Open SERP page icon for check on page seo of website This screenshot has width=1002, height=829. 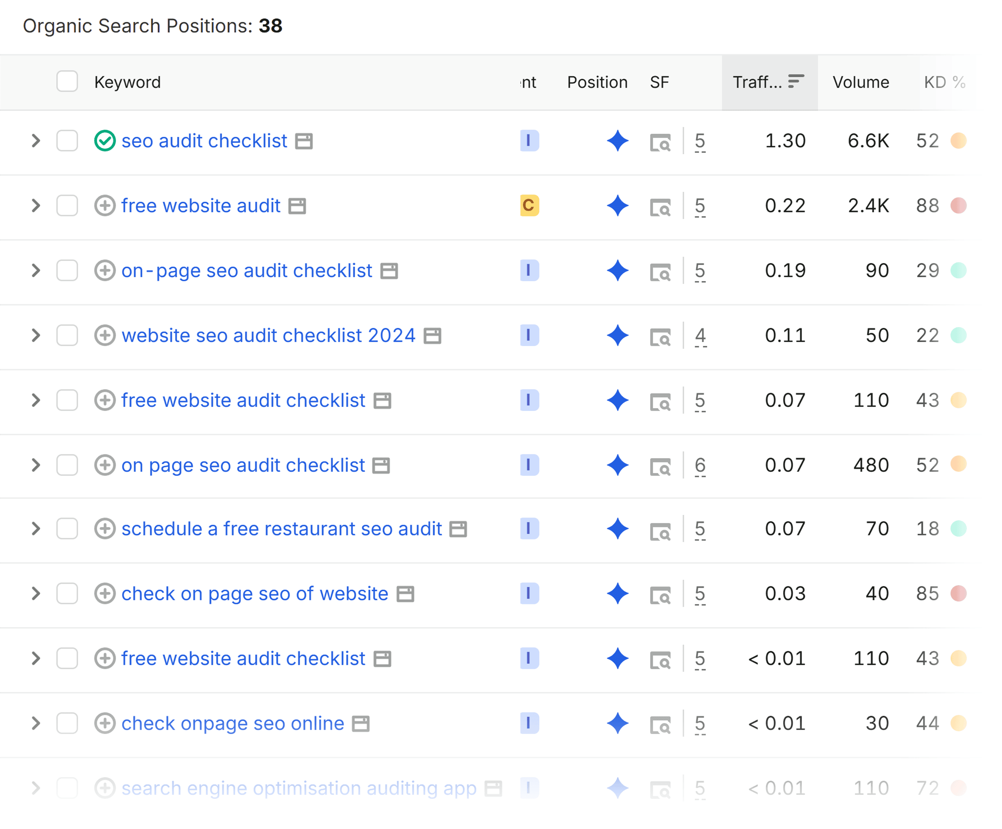[406, 594]
